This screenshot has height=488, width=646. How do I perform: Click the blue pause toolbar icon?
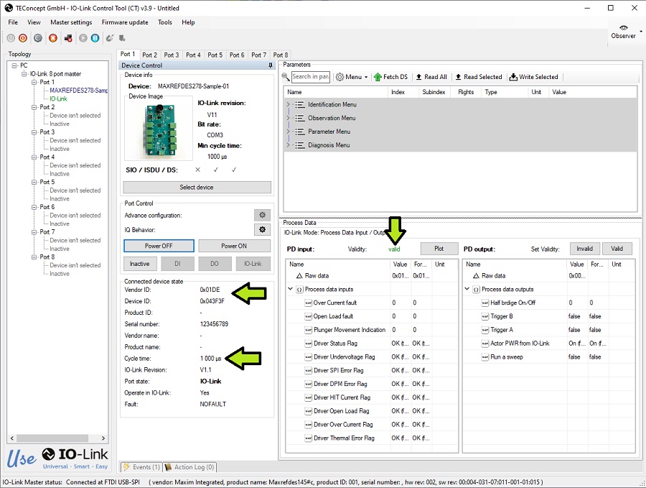(x=95, y=38)
